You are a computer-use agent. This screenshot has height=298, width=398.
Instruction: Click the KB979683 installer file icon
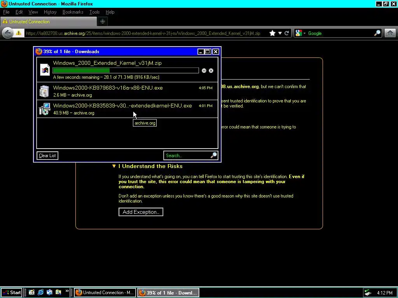pyautogui.click(x=44, y=91)
